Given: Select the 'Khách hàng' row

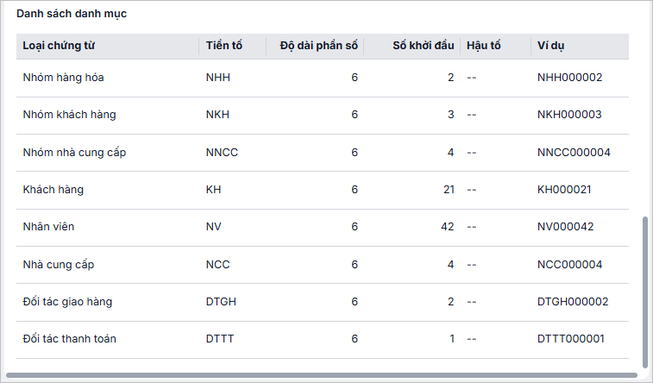Looking at the screenshot, I should point(53,190).
